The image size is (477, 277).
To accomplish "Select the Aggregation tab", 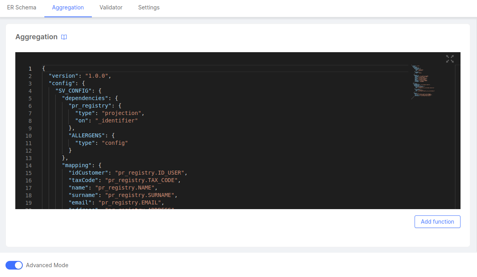I will tap(68, 7).
